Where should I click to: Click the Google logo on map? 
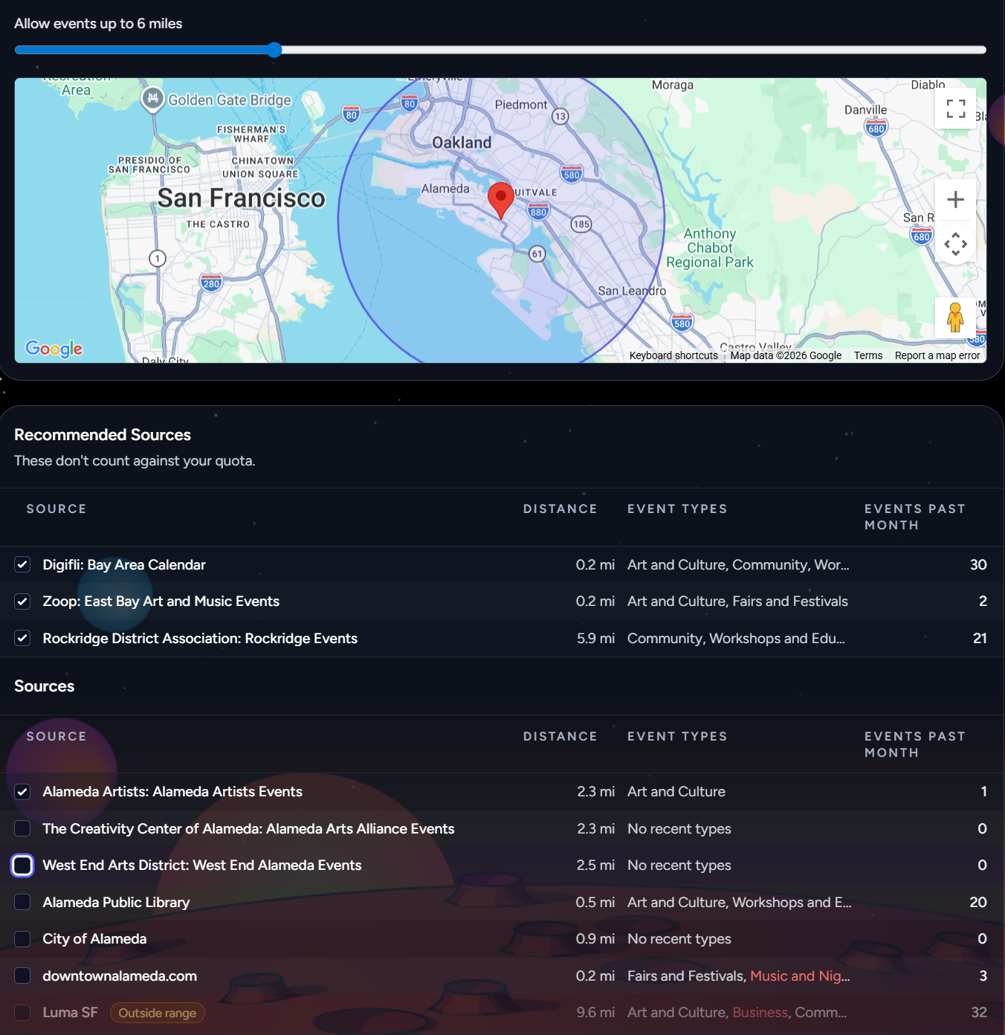click(54, 348)
